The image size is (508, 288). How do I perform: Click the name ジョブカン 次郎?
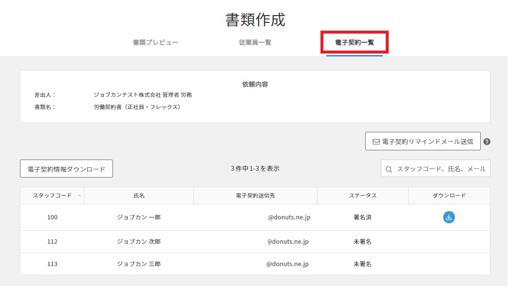(139, 242)
